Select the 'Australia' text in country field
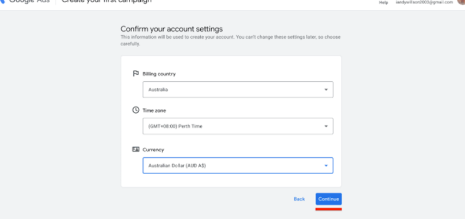Image resolution: width=465 pixels, height=219 pixels. (158, 89)
